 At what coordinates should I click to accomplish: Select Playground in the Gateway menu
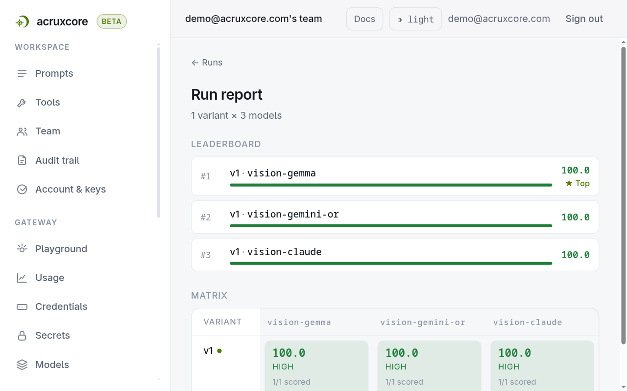61,249
